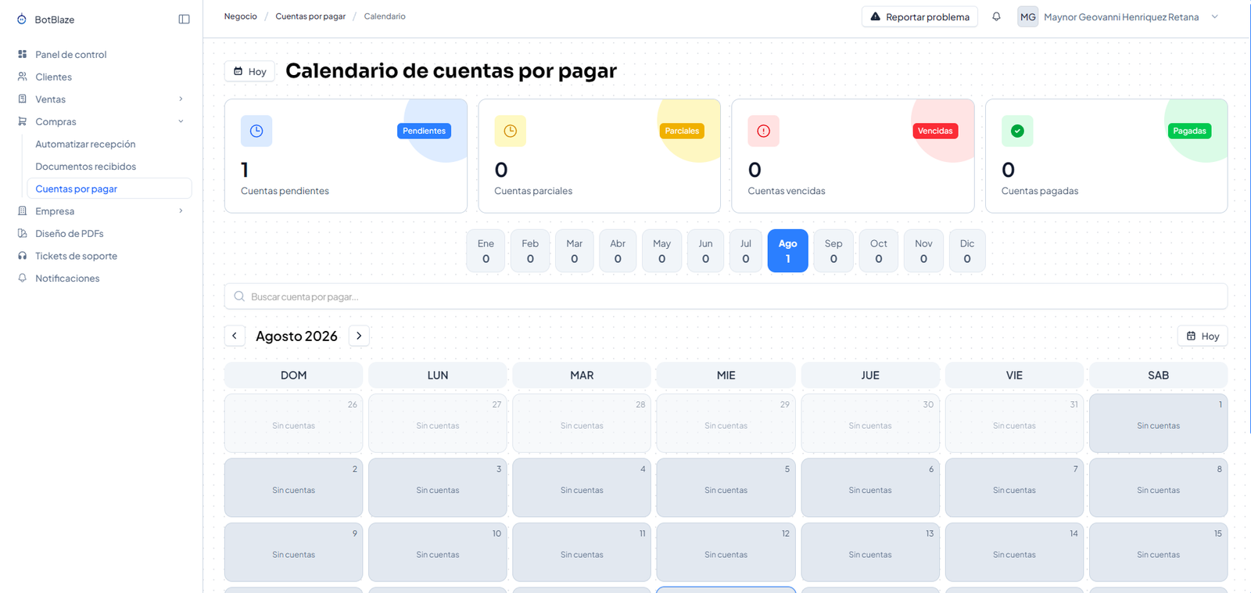Viewport: 1251px width, 593px height.
Task: Click the Reportar problema button
Action: point(919,16)
